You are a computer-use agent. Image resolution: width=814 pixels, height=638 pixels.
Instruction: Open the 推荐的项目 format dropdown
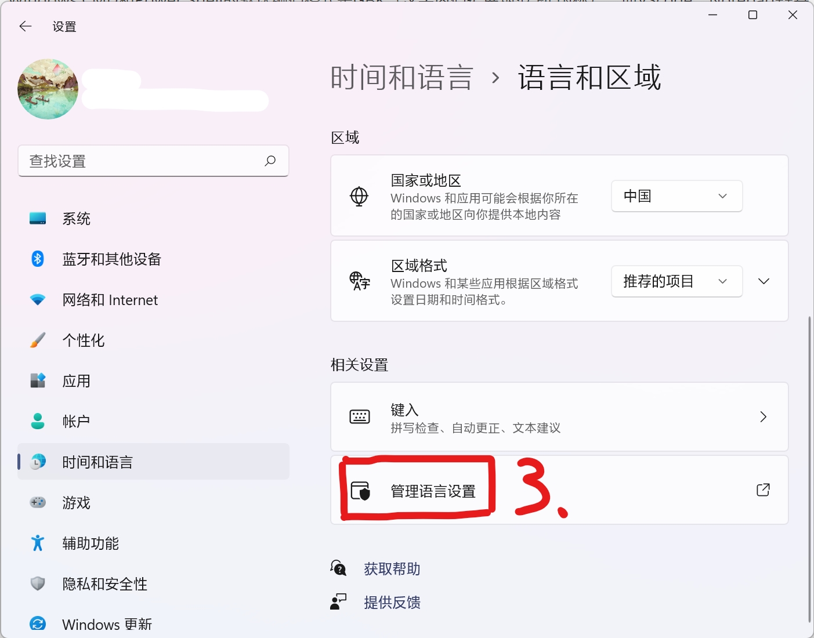(x=676, y=281)
